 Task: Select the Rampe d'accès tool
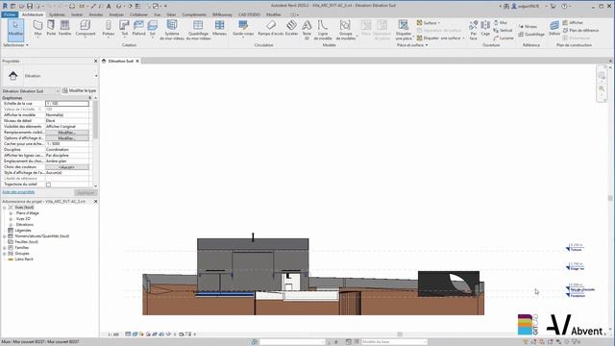coord(271,28)
